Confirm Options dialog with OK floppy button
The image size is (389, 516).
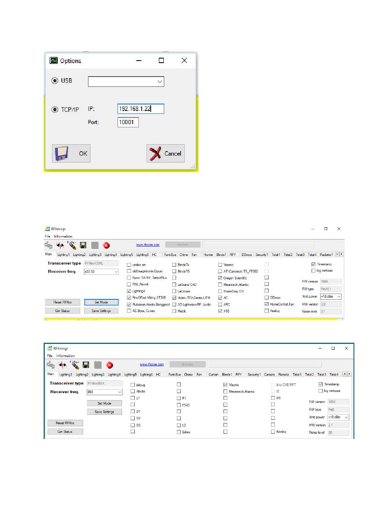click(x=71, y=154)
